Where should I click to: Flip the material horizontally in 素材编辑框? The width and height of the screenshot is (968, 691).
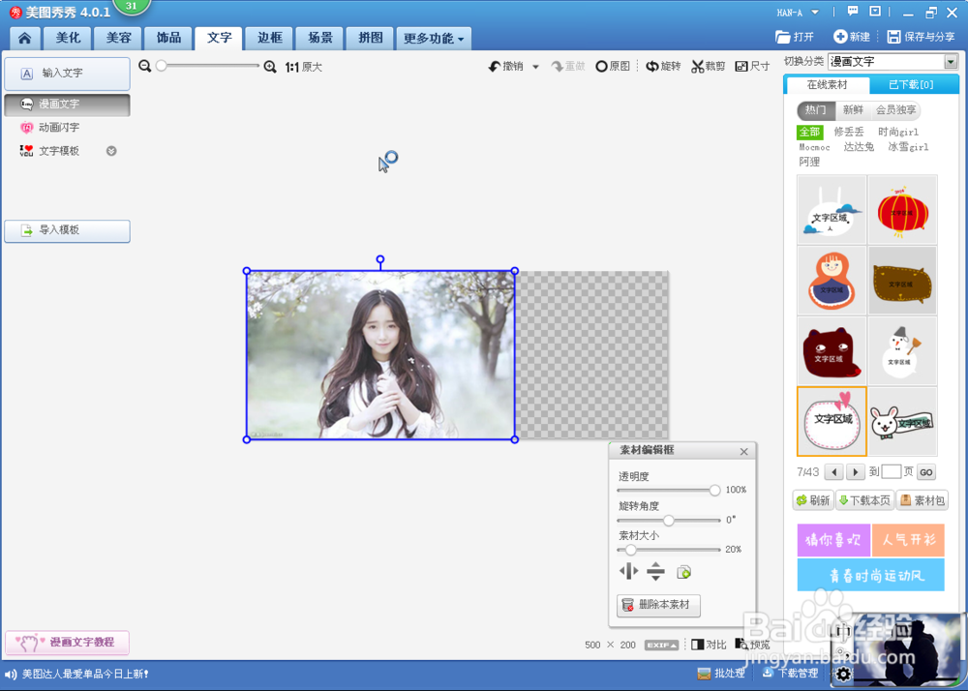point(627,572)
